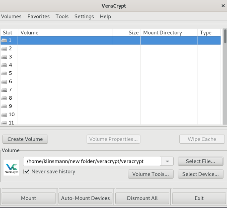Toggle the Never save history checkbox
This screenshot has width=227, height=208.
click(26, 172)
